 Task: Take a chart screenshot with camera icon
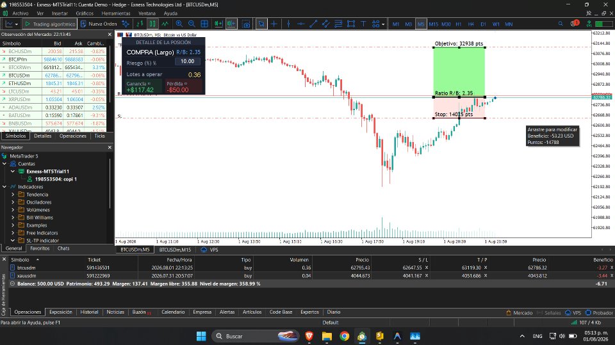pyautogui.click(x=245, y=24)
